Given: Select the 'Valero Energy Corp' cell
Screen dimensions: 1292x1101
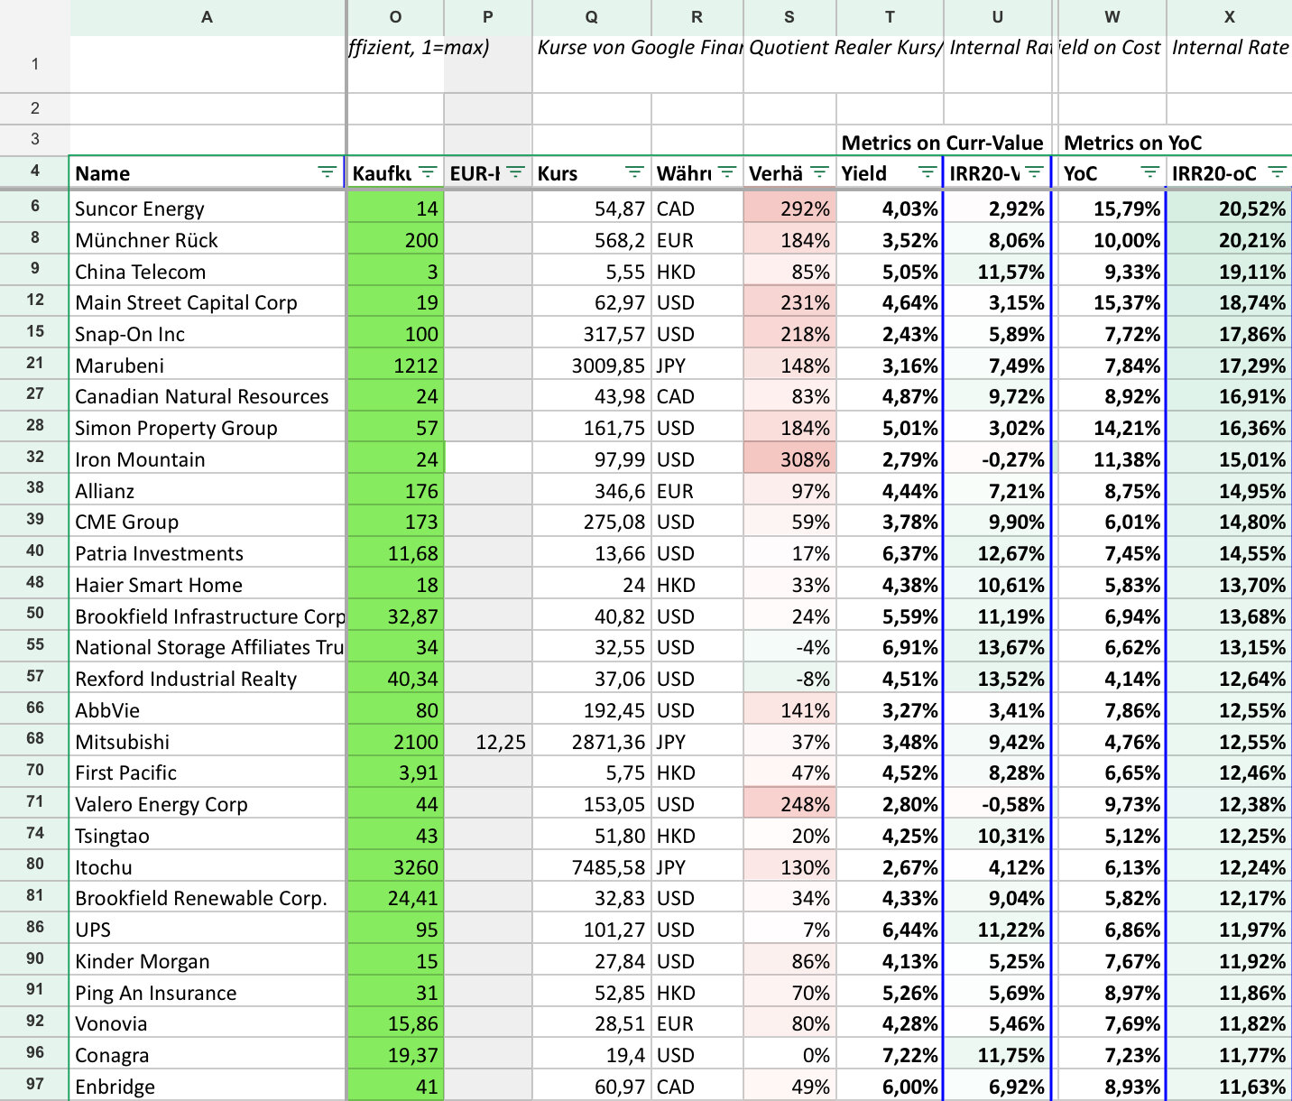Looking at the screenshot, I should tap(208, 804).
